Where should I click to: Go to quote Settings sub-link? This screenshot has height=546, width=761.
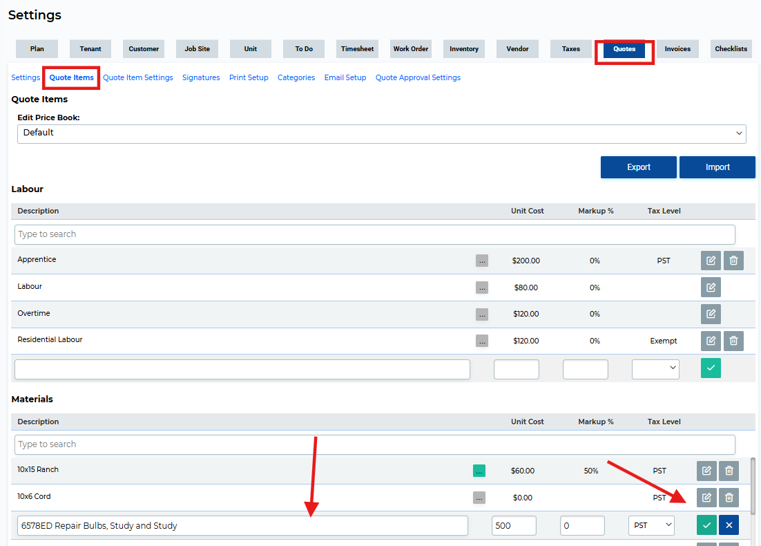click(26, 77)
